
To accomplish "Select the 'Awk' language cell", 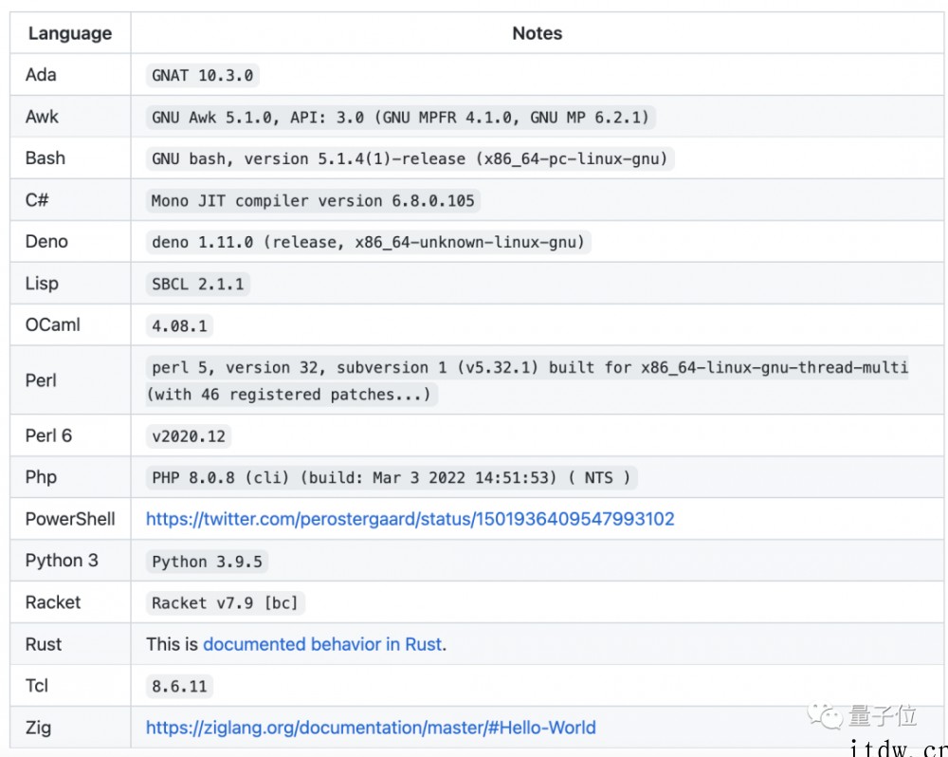I will [70, 116].
